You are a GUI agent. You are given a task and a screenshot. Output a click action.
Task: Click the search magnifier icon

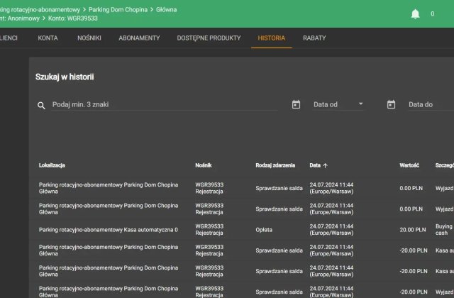click(x=41, y=105)
